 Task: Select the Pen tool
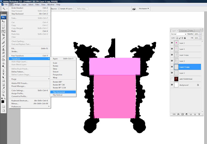coord(4,71)
